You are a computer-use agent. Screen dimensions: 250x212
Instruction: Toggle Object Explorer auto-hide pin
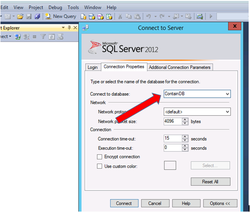(x=69, y=28)
